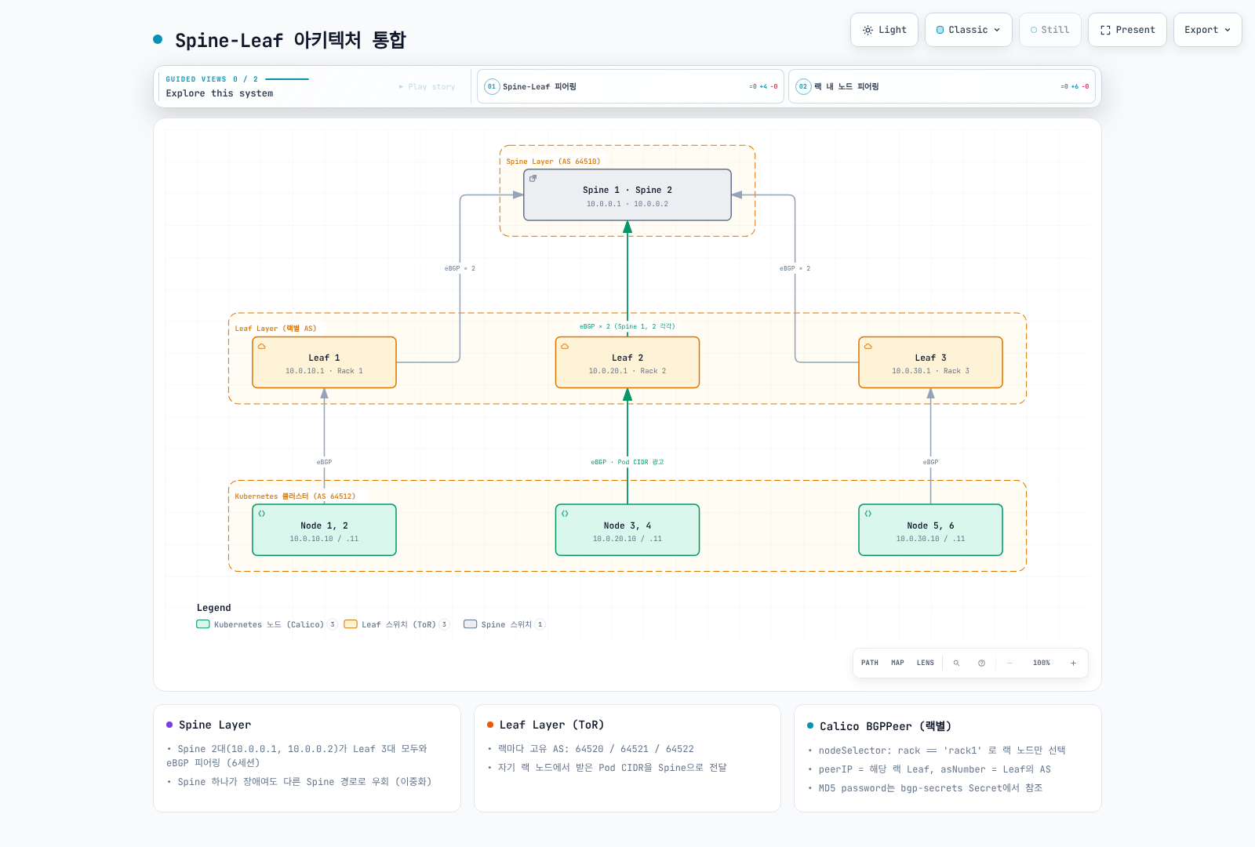
Task: Click the Kubernetes 클러스터 (AS 64512) group label
Action: (295, 496)
